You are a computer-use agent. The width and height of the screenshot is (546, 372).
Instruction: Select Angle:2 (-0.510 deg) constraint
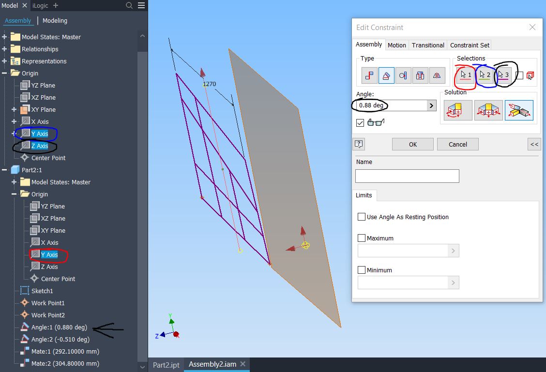60,339
